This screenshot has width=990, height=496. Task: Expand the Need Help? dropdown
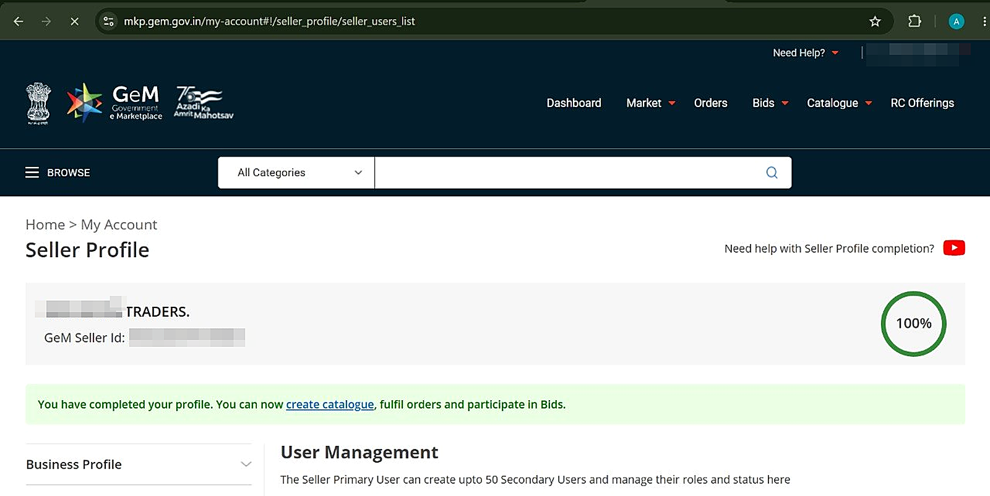pyautogui.click(x=806, y=53)
